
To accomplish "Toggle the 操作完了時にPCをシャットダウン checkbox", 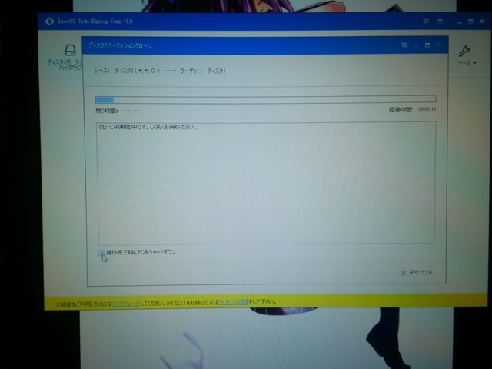I will point(101,252).
